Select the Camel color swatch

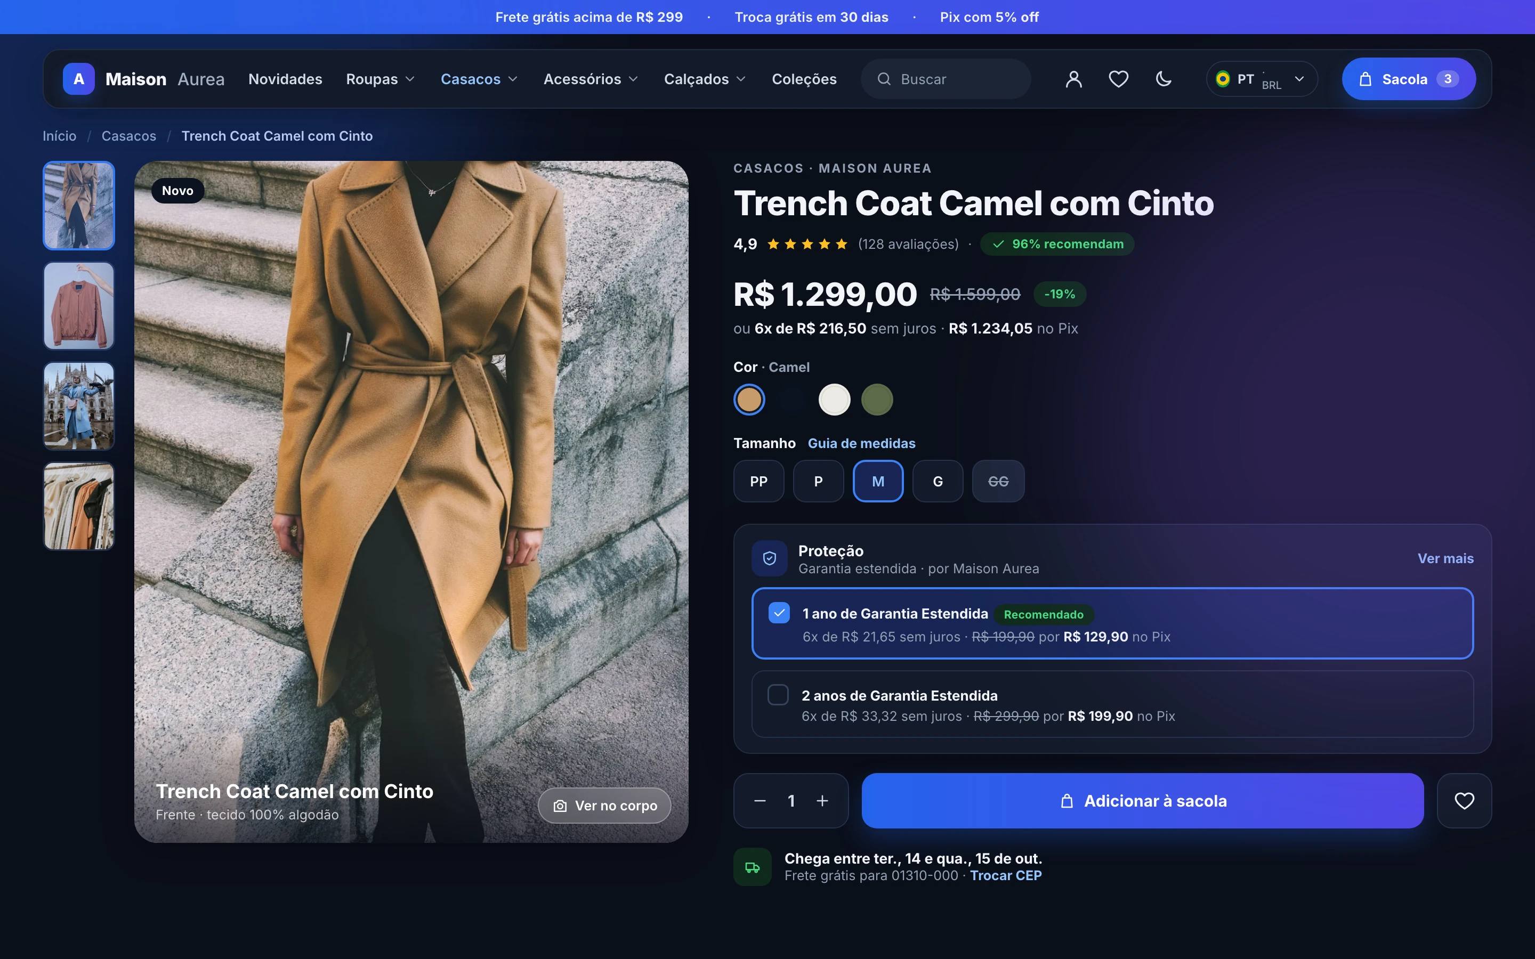coord(749,400)
